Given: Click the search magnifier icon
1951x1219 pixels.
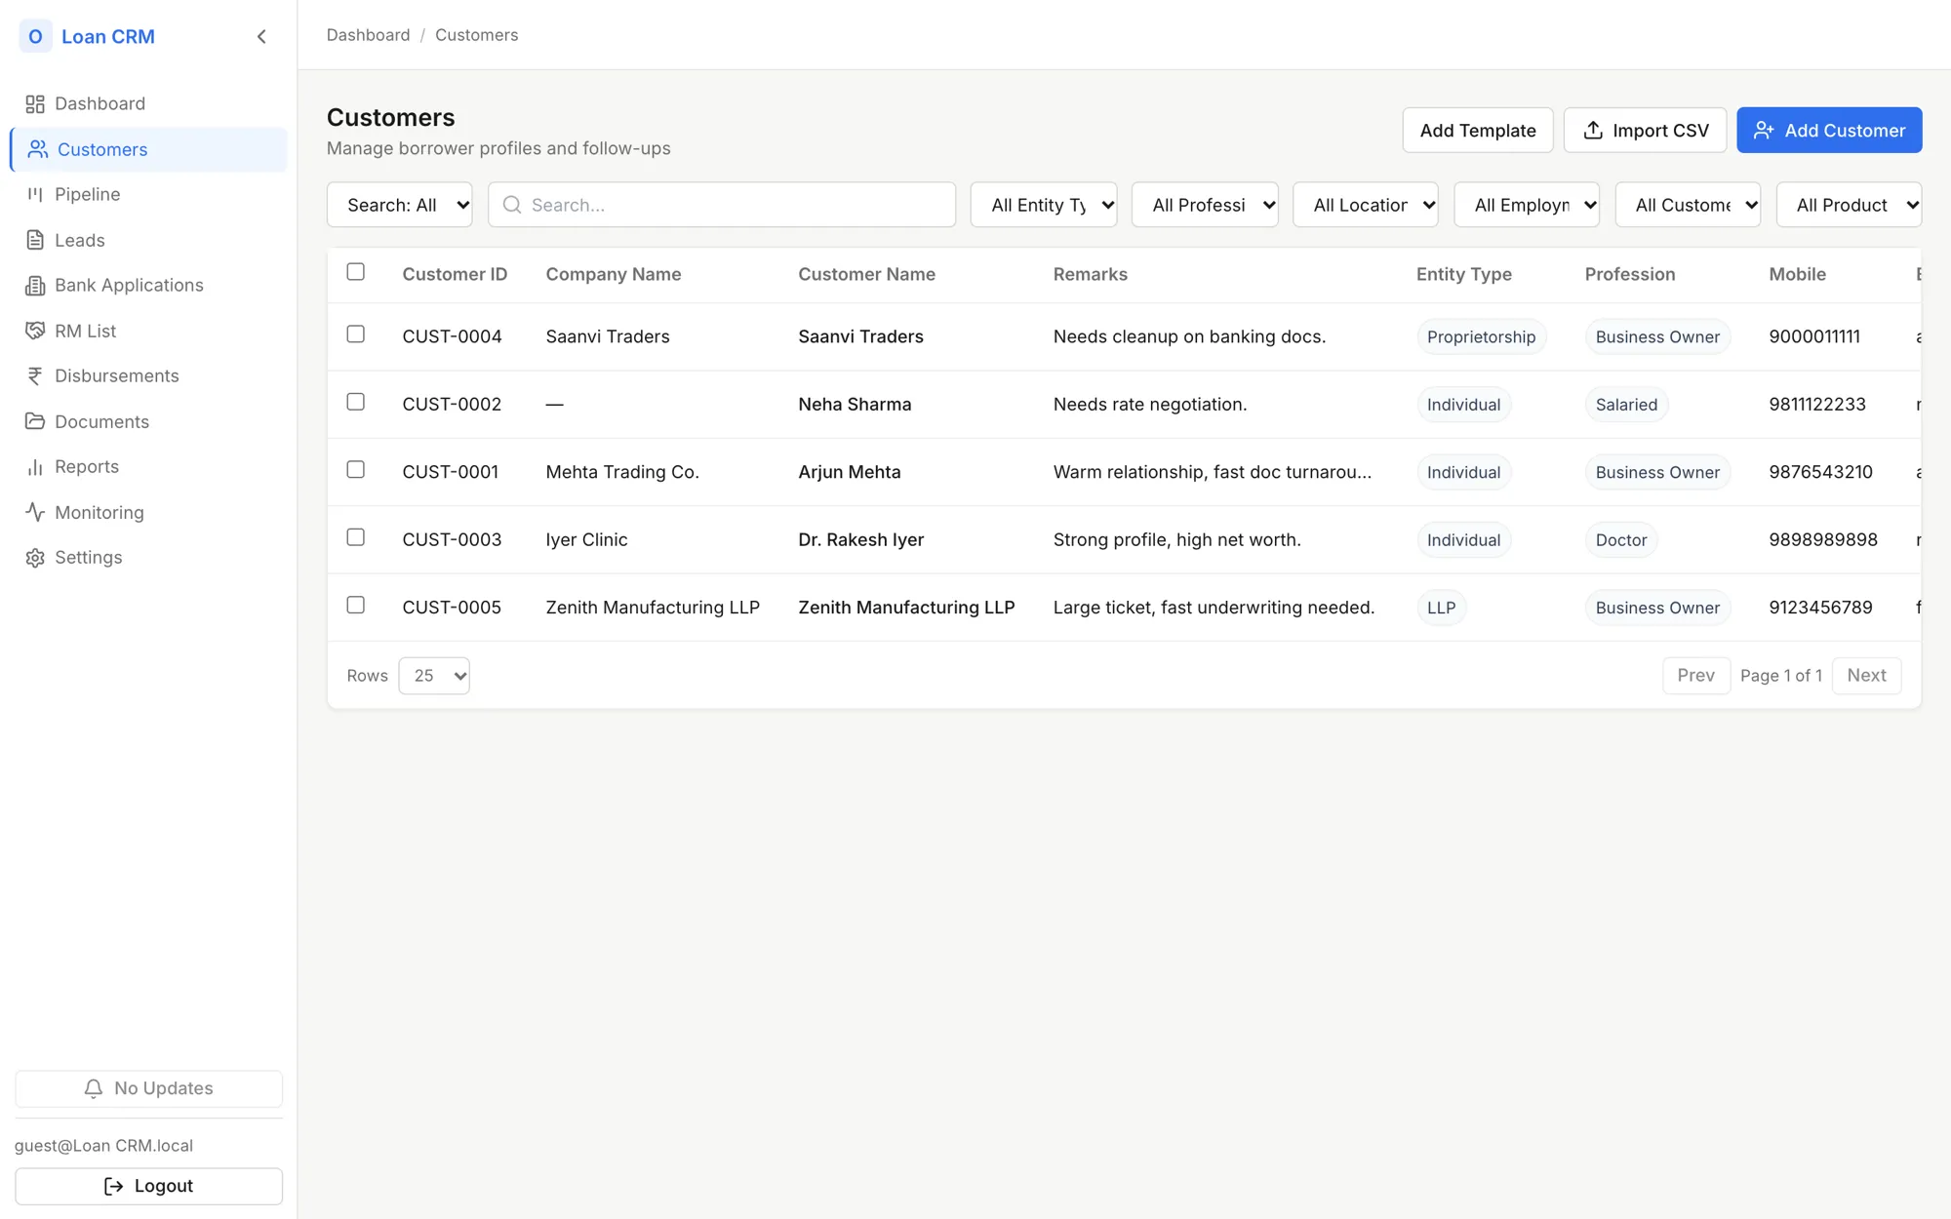Looking at the screenshot, I should point(512,205).
